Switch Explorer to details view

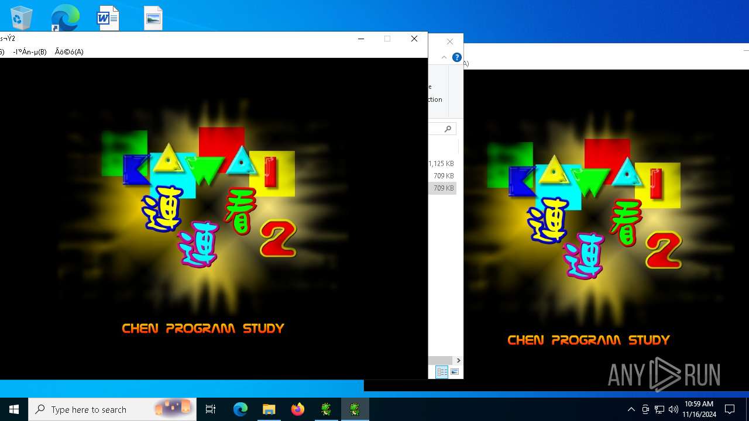pyautogui.click(x=442, y=372)
